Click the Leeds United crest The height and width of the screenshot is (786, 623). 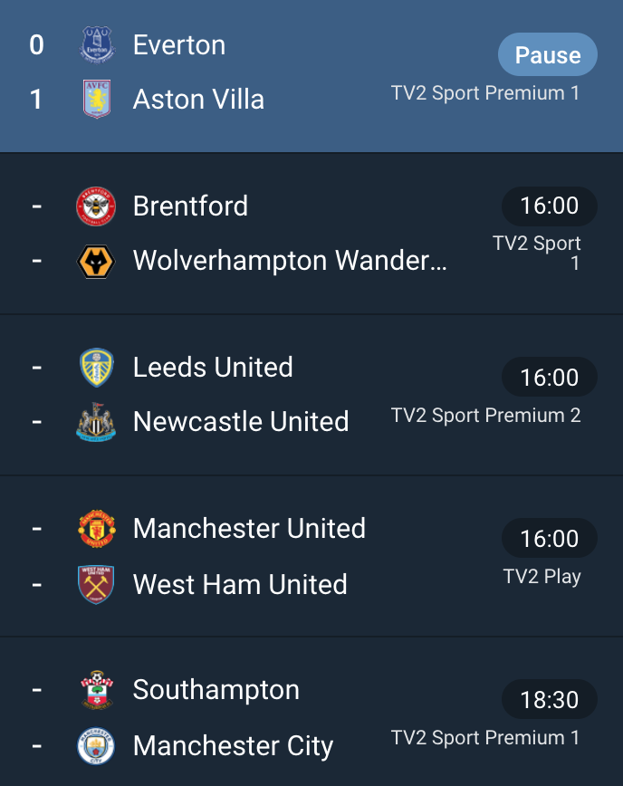[97, 368]
